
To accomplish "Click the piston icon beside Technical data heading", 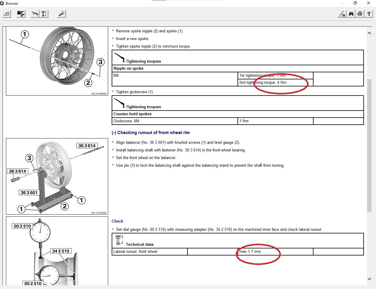I will coord(119,240).
